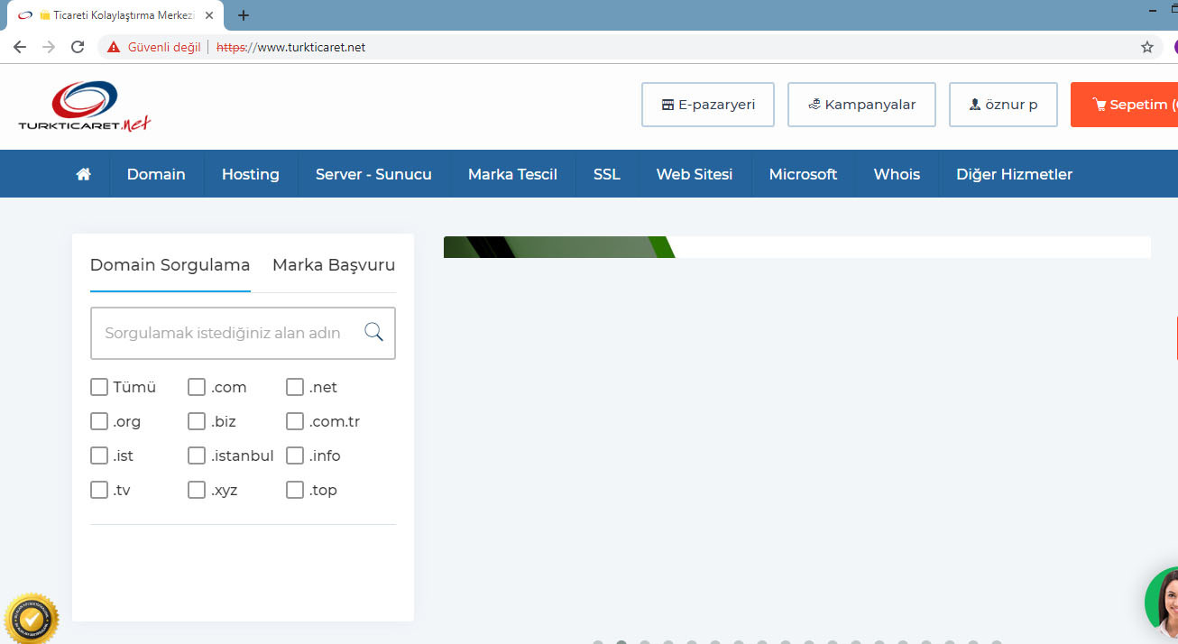Open the Domain menu
The height and width of the screenshot is (644, 1178).
156,174
